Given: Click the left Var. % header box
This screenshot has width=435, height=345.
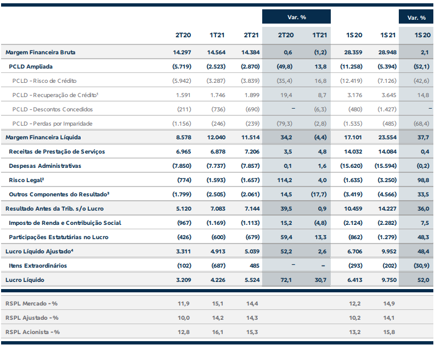Looking at the screenshot, I should click(296, 17).
